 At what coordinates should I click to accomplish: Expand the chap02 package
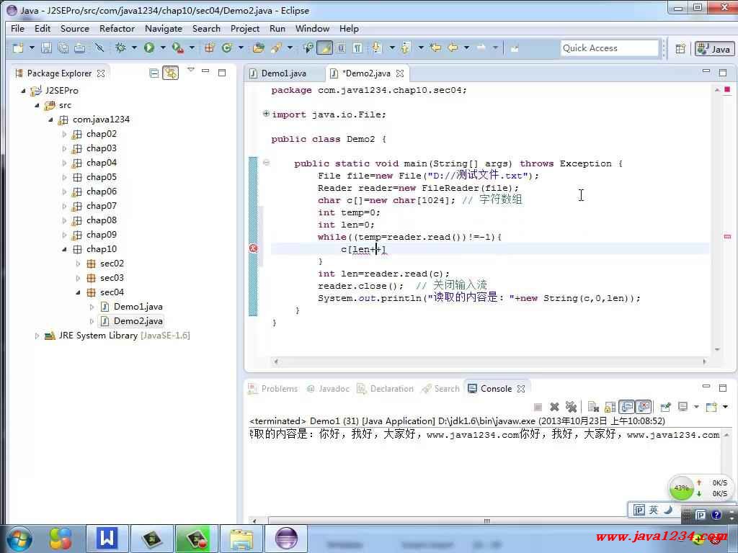(x=64, y=134)
